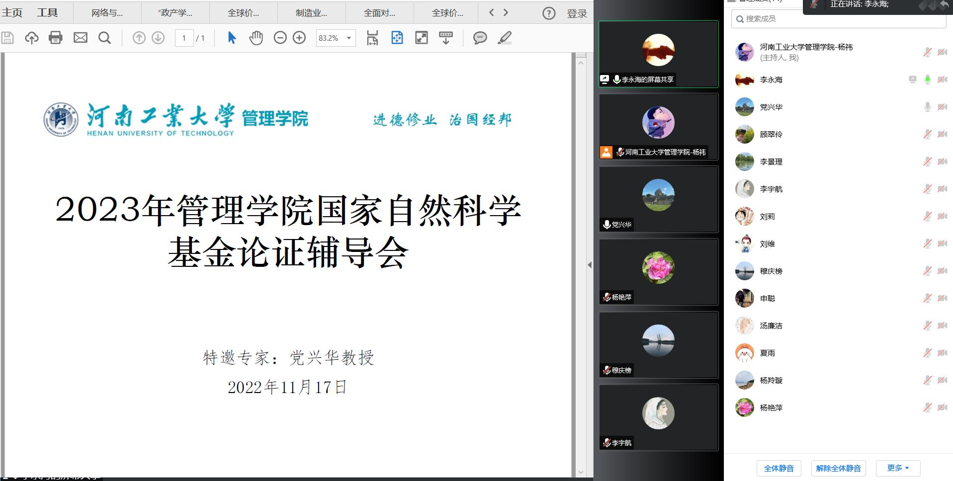Open the search magnifier tool
The width and height of the screenshot is (953, 481).
coord(104,38)
